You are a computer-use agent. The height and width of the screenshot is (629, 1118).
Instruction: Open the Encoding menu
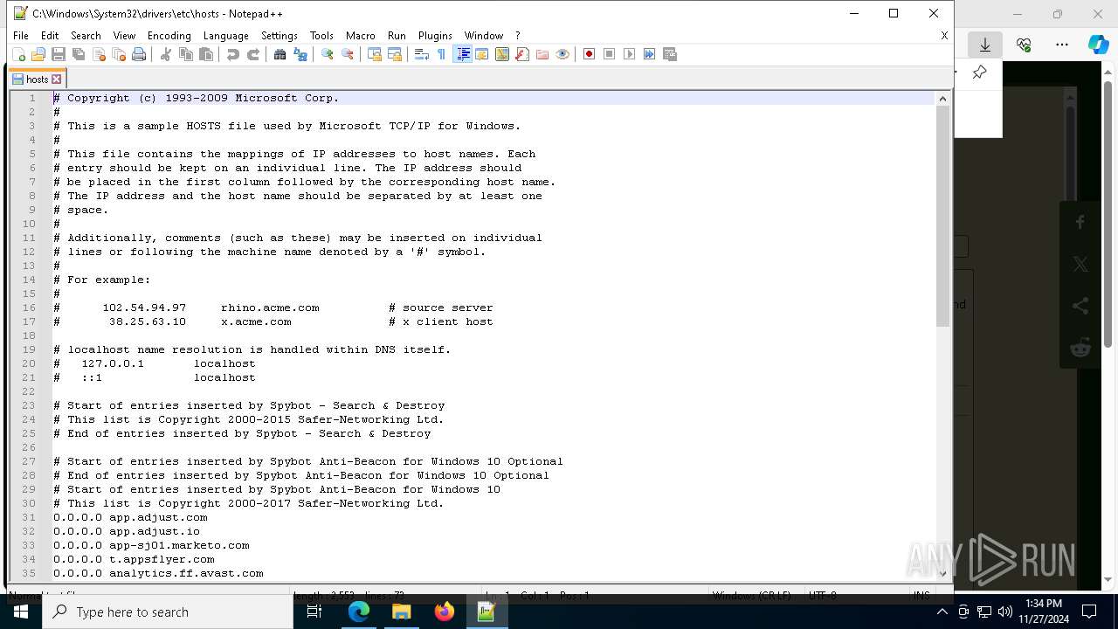pyautogui.click(x=169, y=36)
